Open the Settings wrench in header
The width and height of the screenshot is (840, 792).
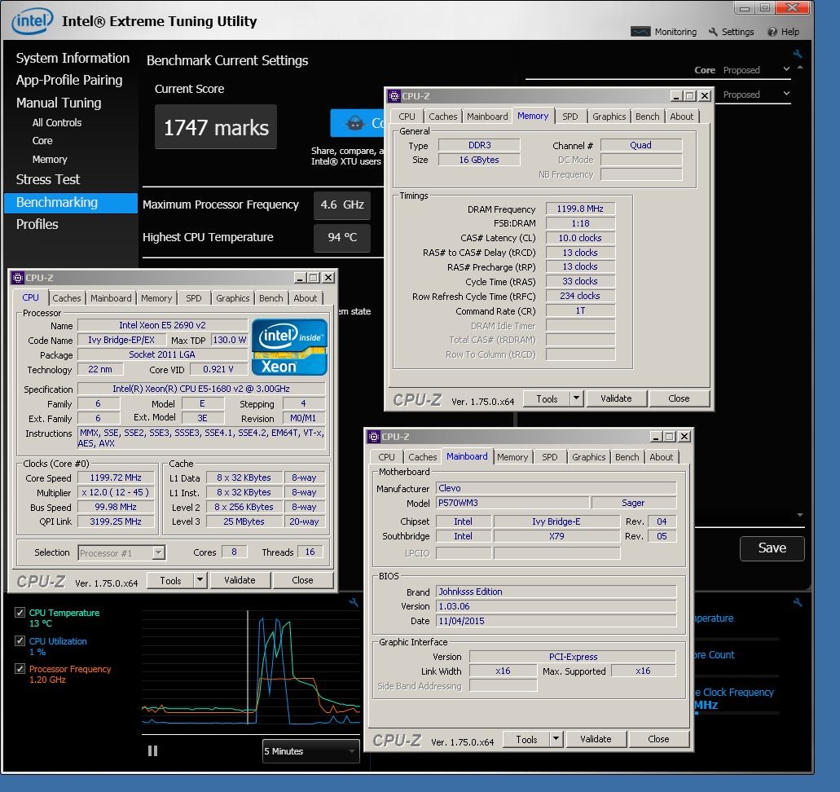click(x=713, y=32)
